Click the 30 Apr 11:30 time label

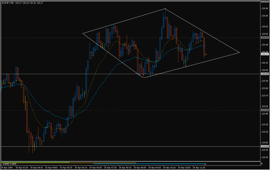199,167
